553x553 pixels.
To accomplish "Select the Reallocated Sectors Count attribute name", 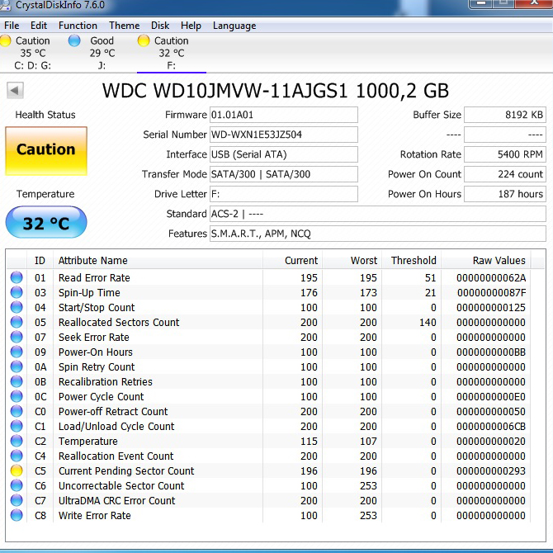I will 119,322.
